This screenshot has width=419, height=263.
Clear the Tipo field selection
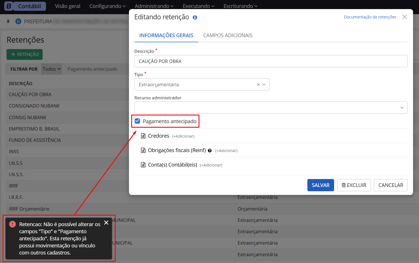pos(258,85)
